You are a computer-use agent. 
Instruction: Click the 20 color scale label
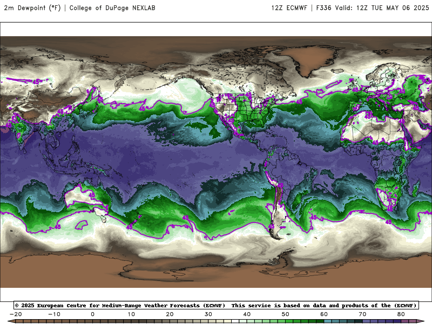tap(170, 314)
